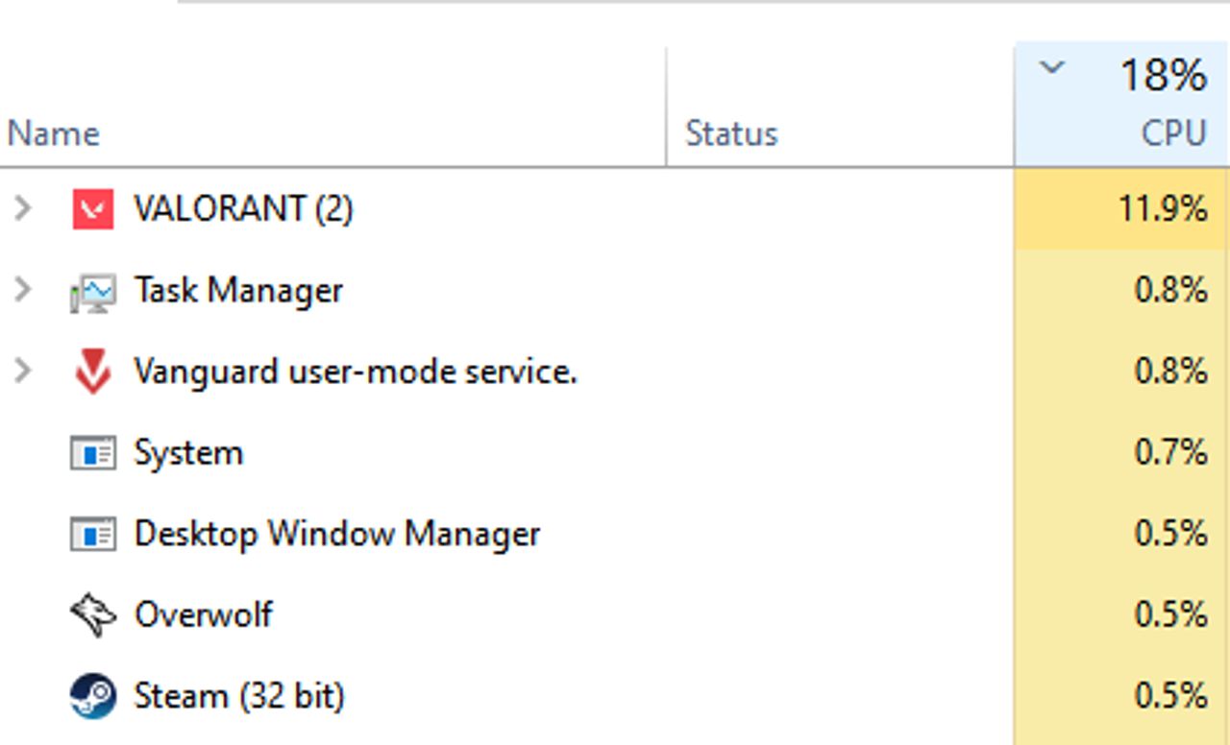Click the System process icon

[93, 453]
